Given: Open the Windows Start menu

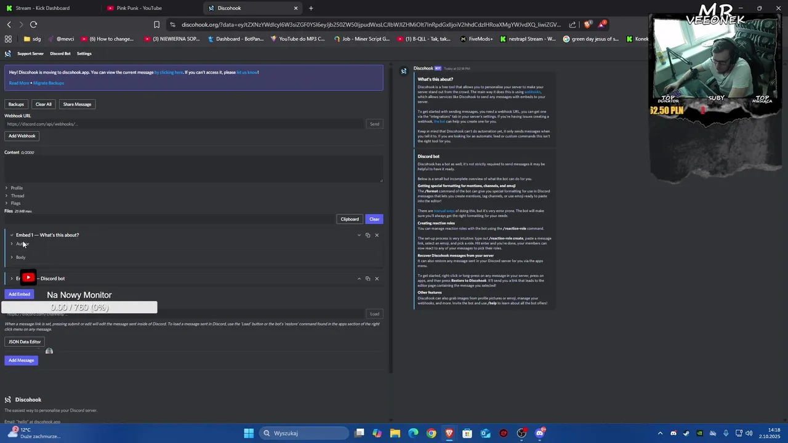Looking at the screenshot, I should coord(249,433).
